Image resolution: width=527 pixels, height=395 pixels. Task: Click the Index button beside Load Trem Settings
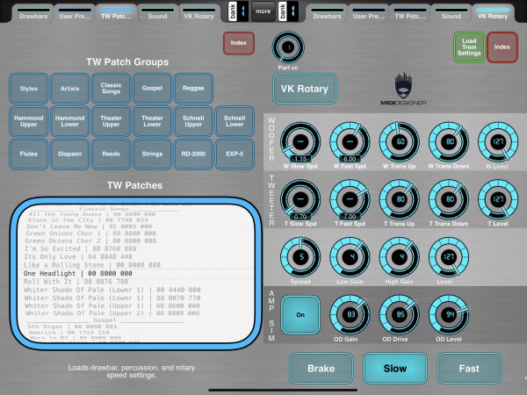[x=502, y=47]
